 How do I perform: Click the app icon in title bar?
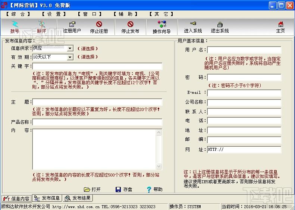[4, 5]
